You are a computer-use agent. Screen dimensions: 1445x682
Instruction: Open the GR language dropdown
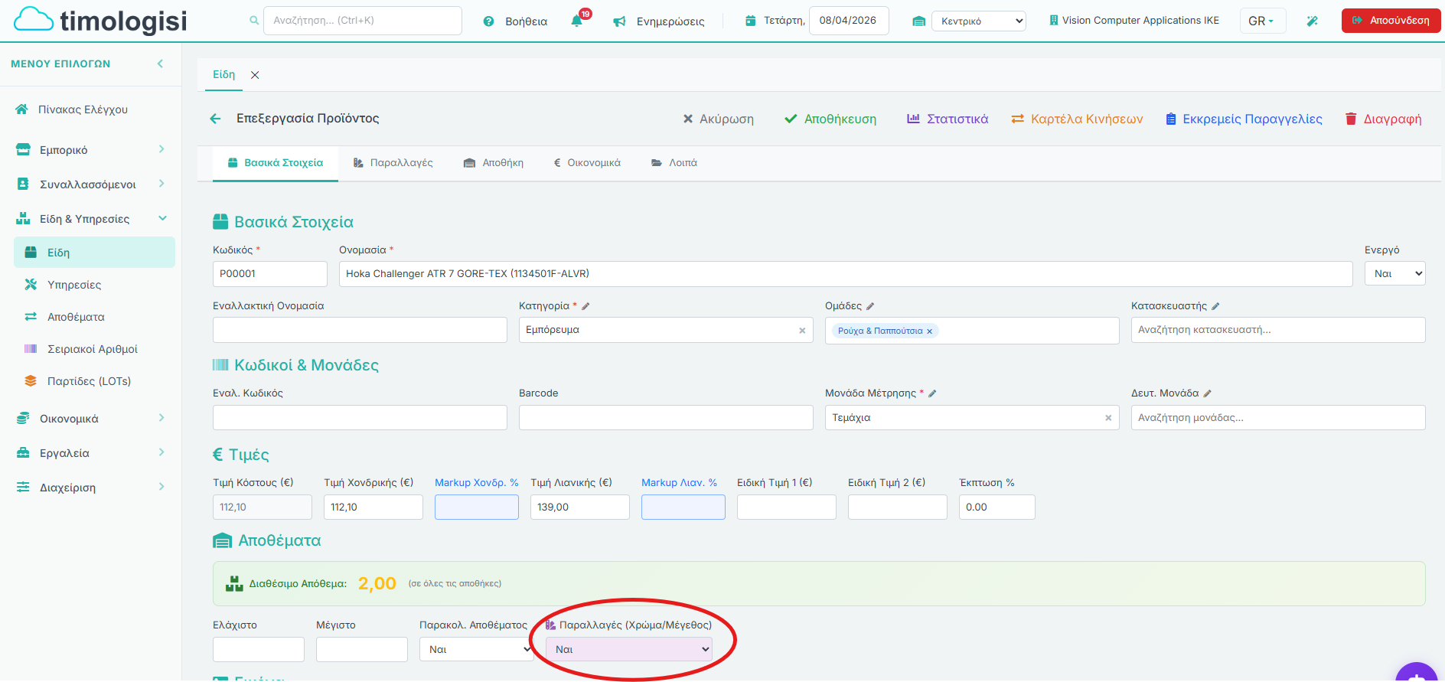pos(1262,21)
